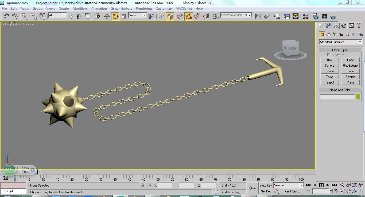Click the GeoSphere primitive button
Screen dimensions: 365x197
350,66
